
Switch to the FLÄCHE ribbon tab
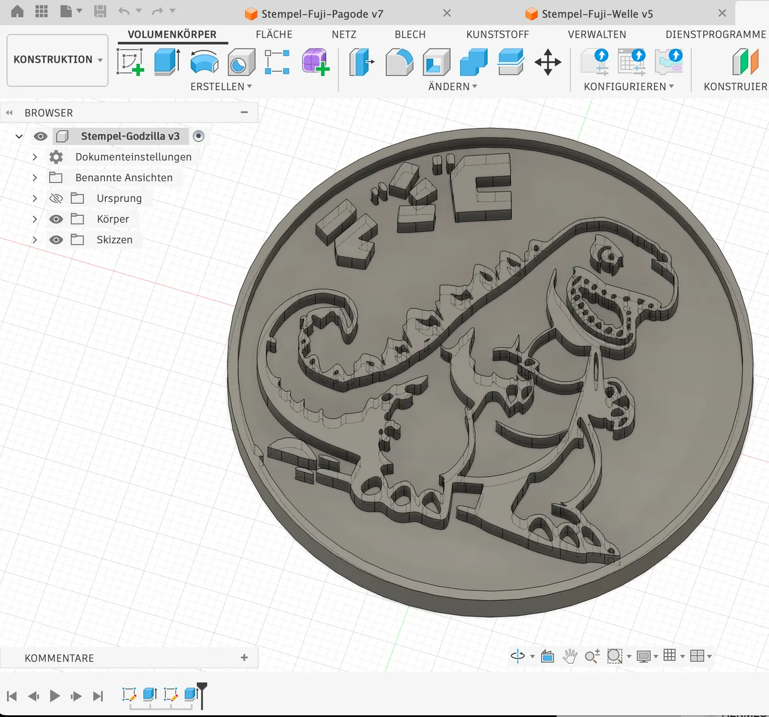pos(274,35)
